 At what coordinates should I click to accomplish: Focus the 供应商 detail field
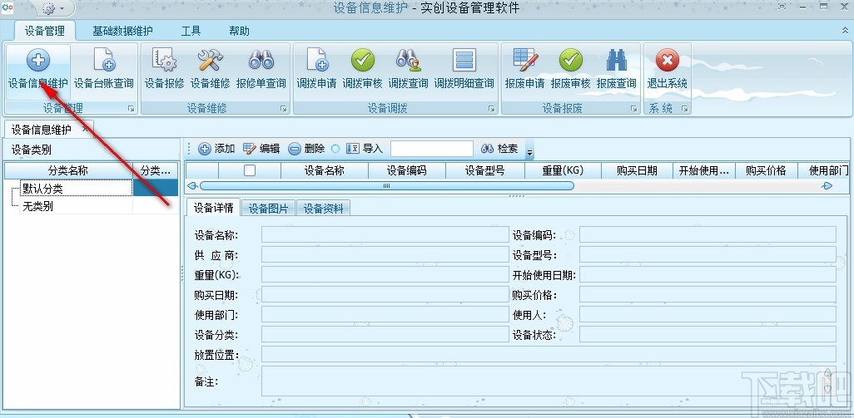[385, 254]
